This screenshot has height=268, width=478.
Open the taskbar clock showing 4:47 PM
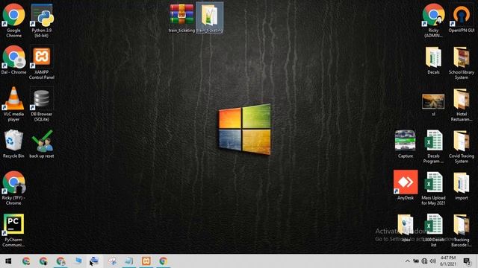[x=448, y=261]
